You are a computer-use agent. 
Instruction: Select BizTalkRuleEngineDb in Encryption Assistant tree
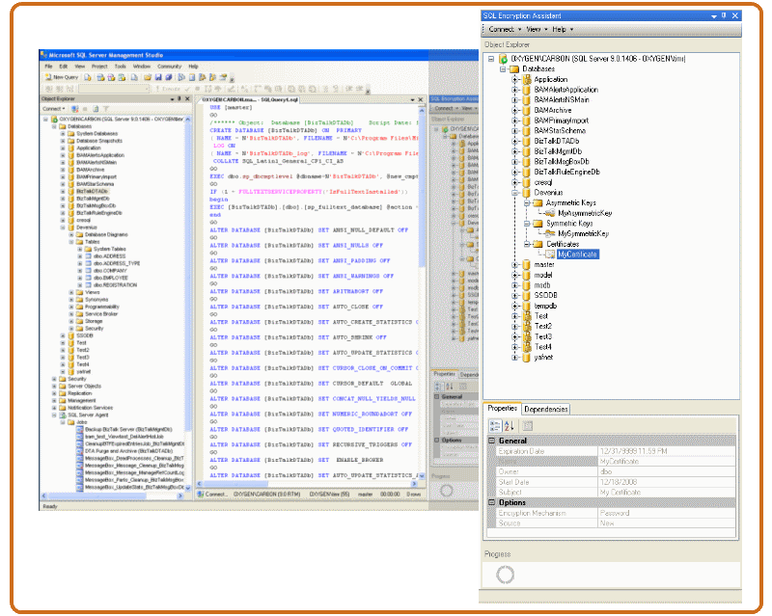click(x=566, y=173)
